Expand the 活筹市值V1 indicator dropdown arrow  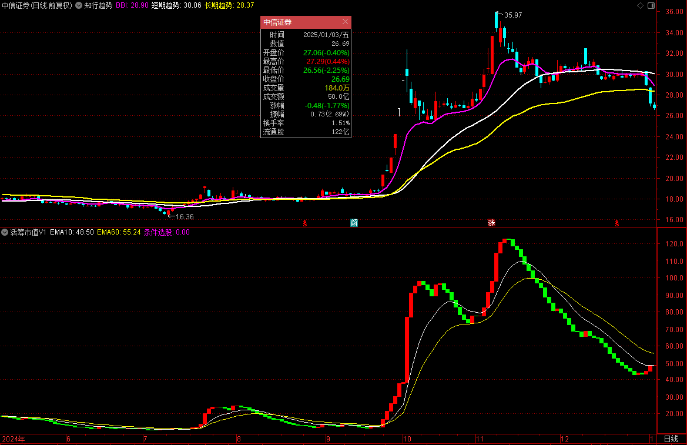click(x=5, y=232)
